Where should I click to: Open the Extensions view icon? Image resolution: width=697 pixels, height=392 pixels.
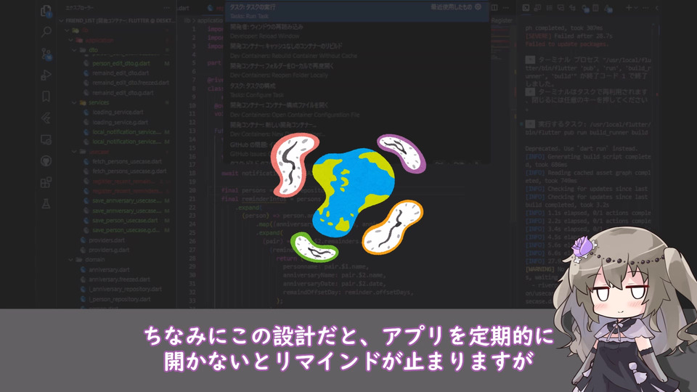coord(46,182)
